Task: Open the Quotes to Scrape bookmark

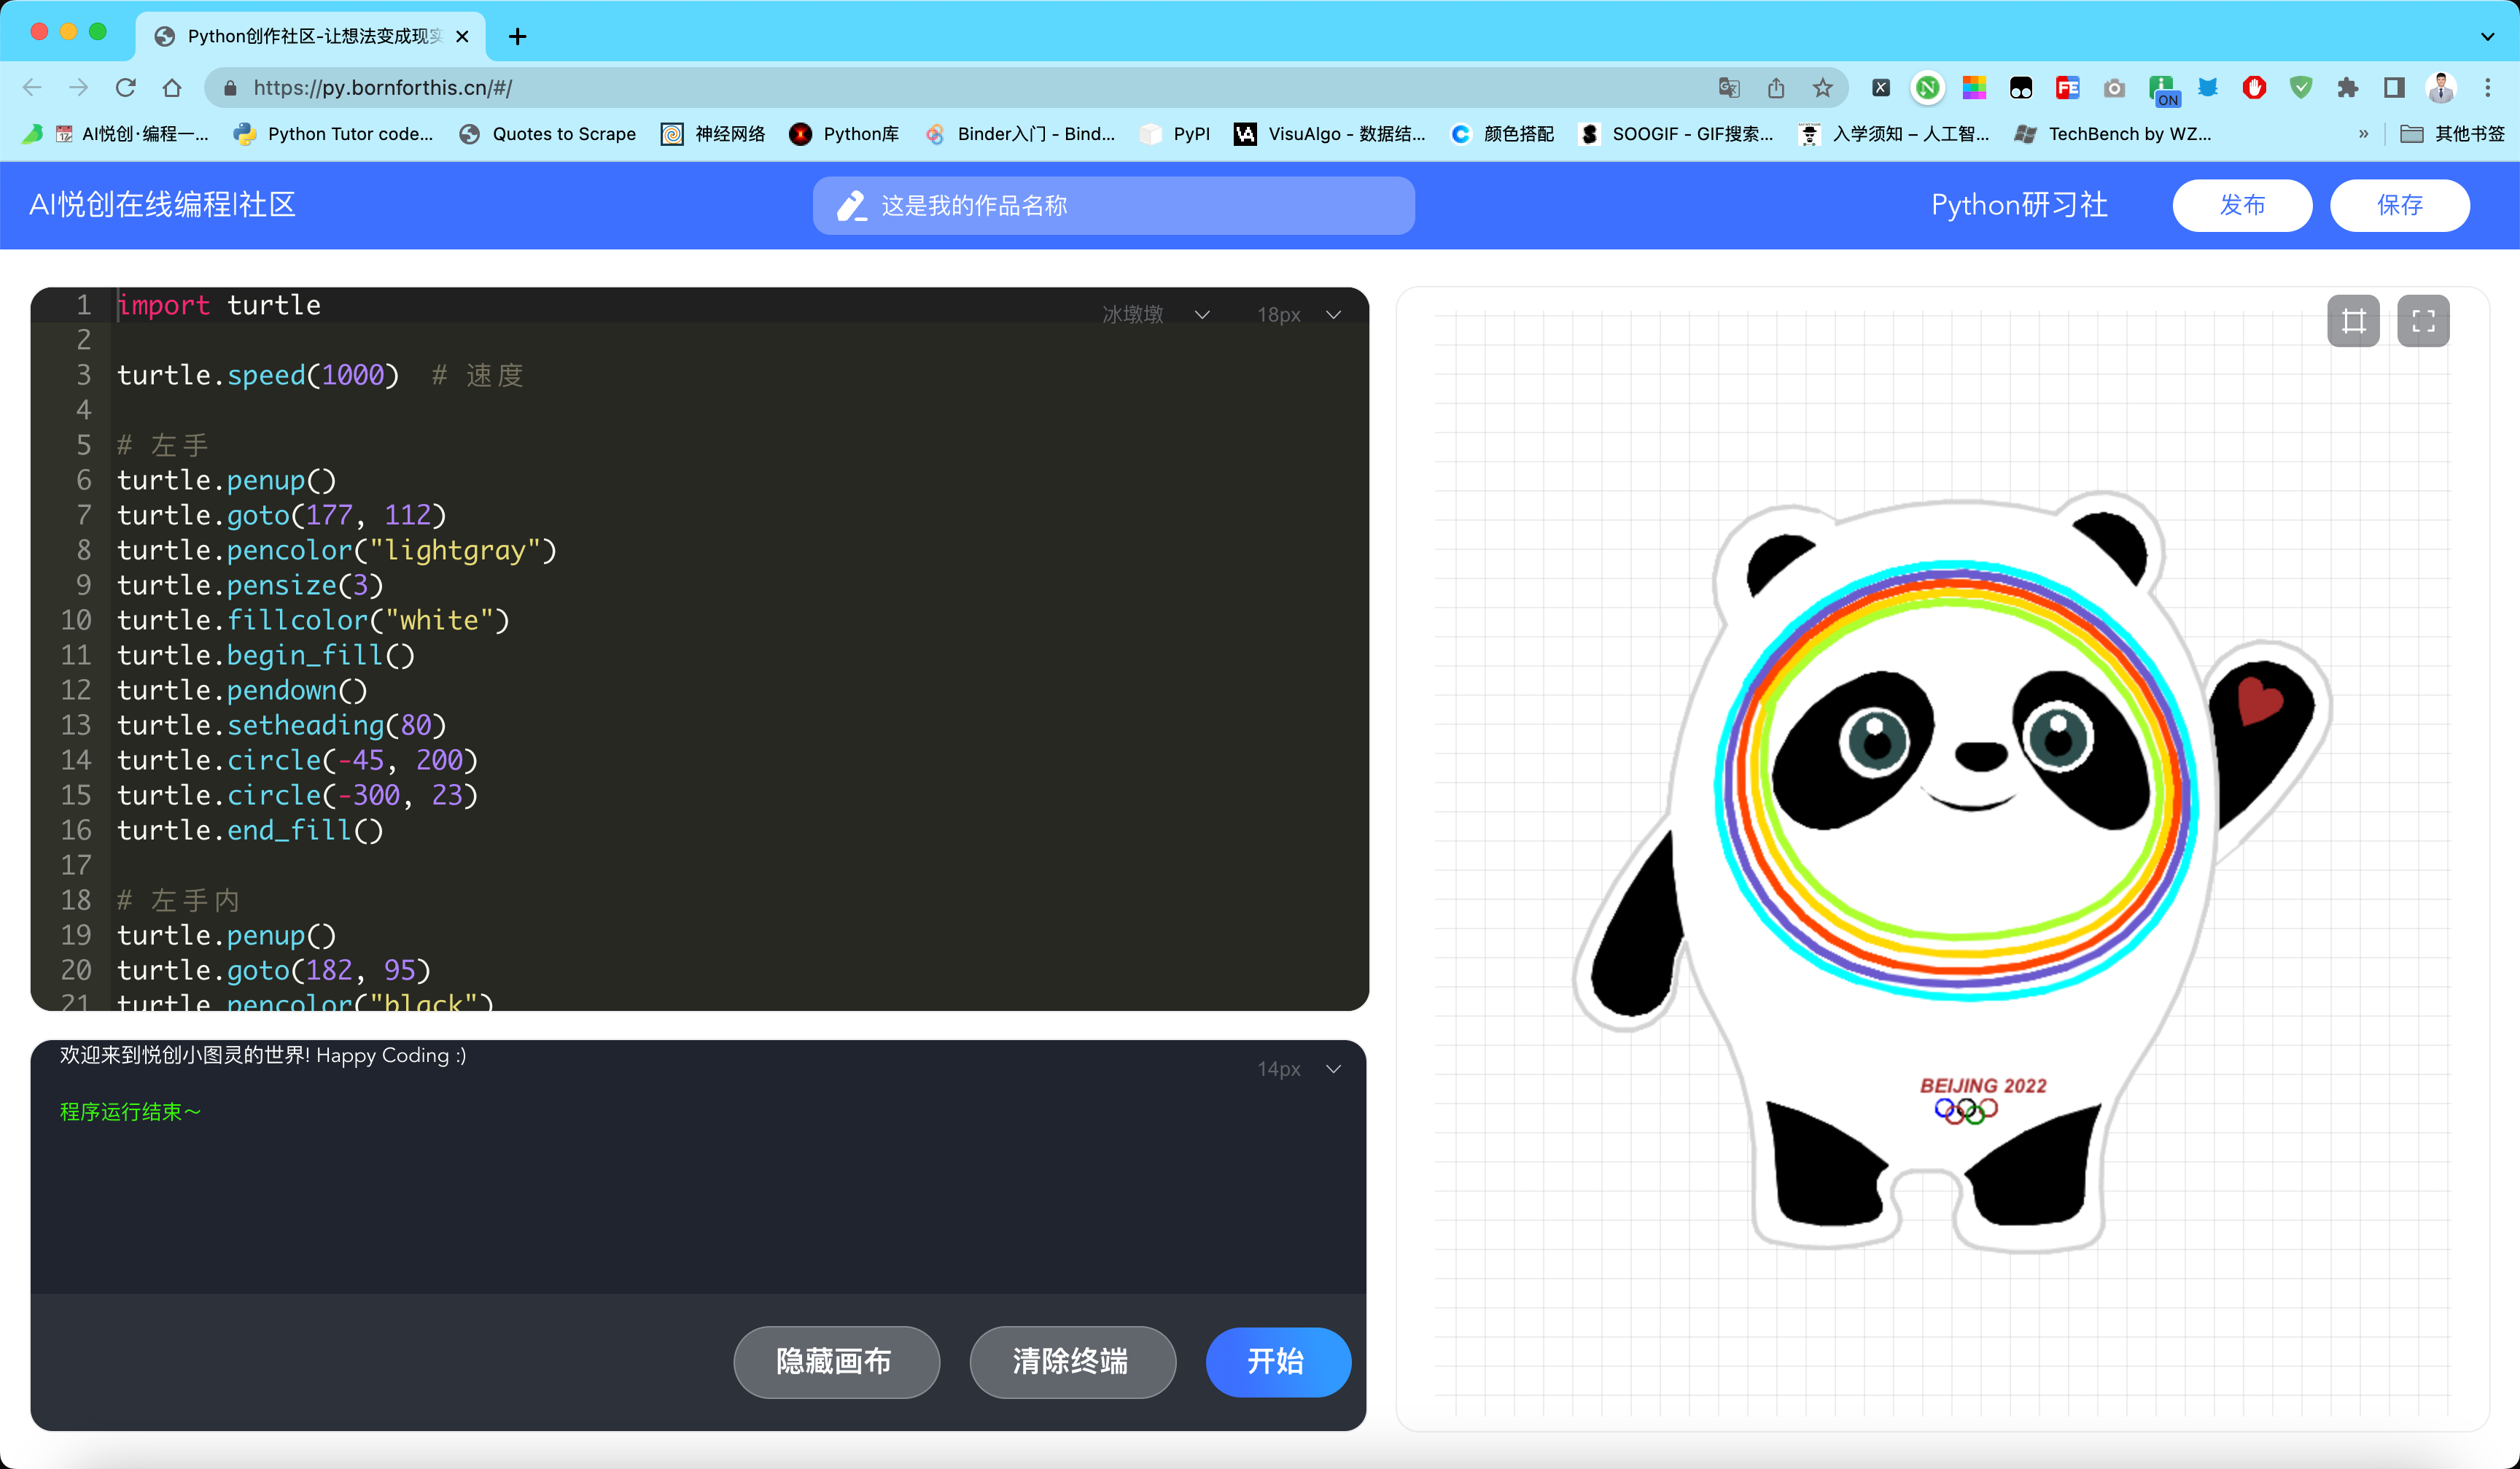Action: click(x=548, y=134)
